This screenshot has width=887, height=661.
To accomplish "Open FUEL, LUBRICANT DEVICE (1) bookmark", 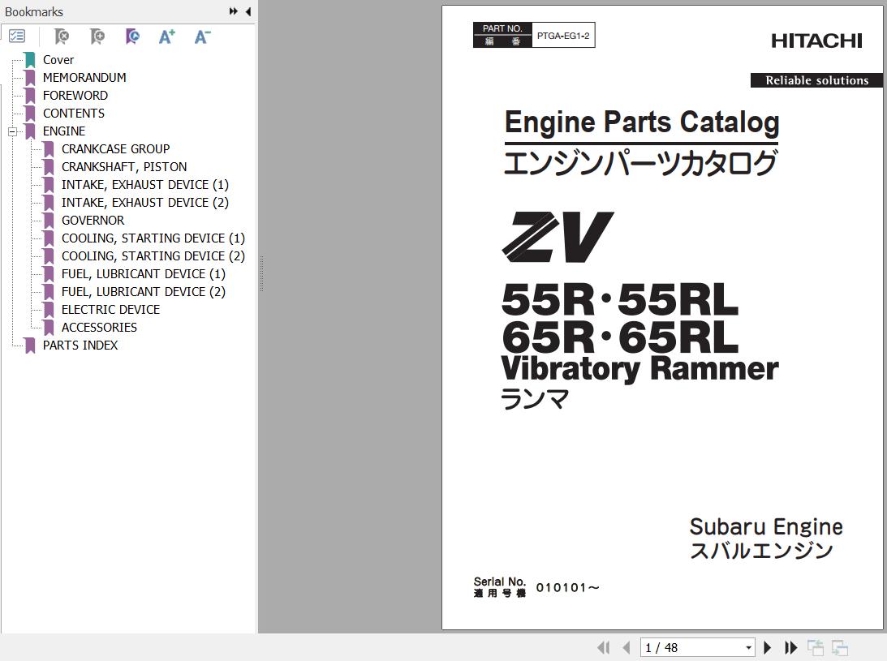I will [143, 274].
